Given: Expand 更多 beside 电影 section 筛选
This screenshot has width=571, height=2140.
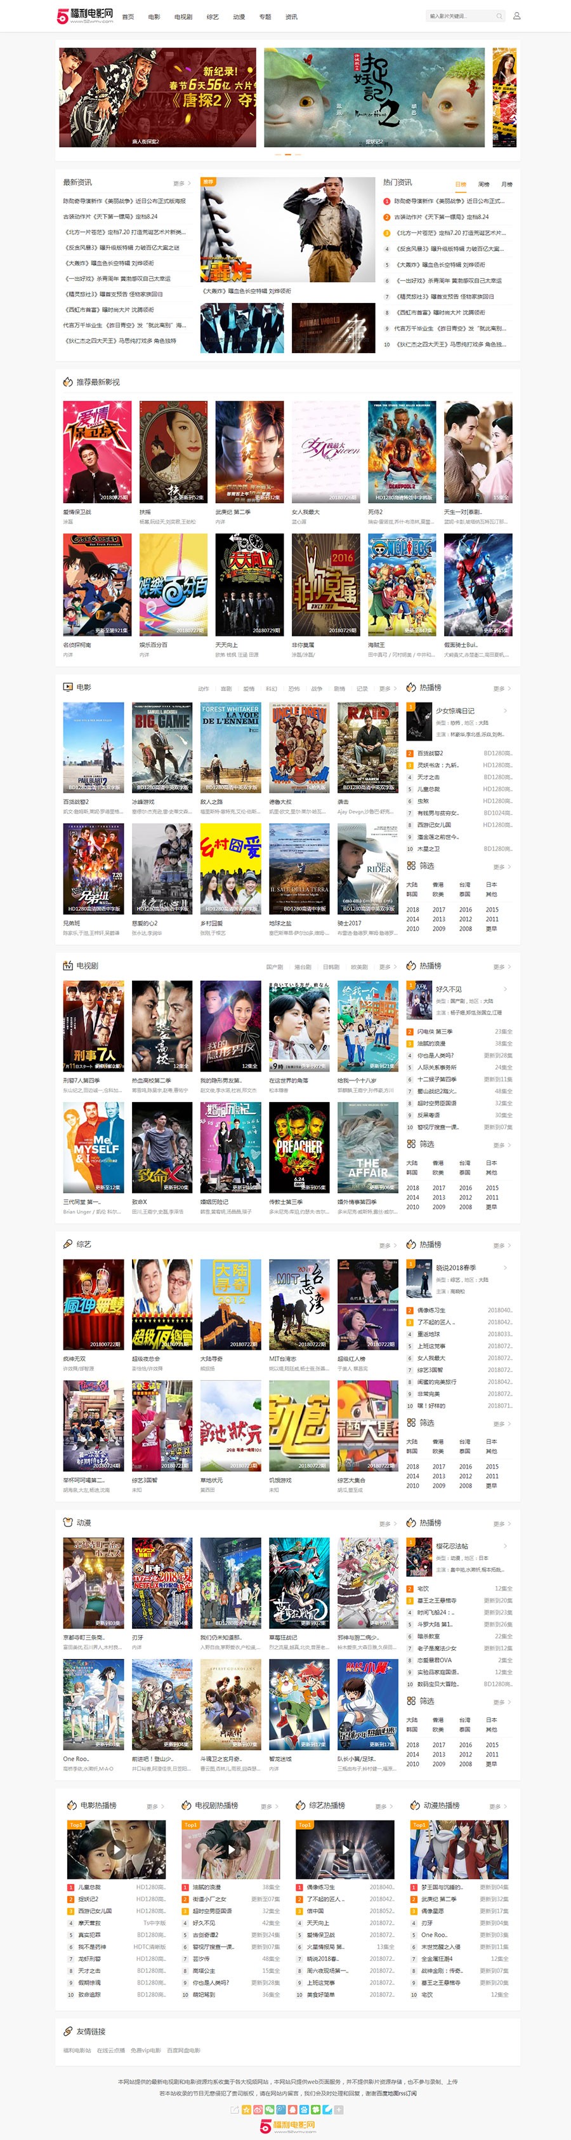Looking at the screenshot, I should click(x=501, y=866).
